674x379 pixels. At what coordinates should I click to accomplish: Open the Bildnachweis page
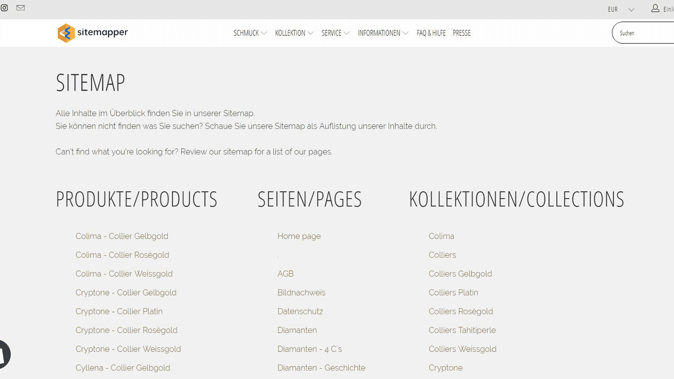click(x=301, y=292)
